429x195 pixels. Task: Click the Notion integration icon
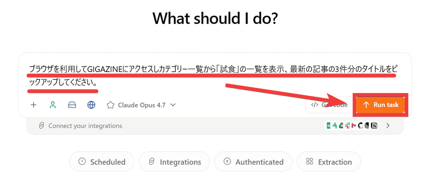[x=374, y=126]
